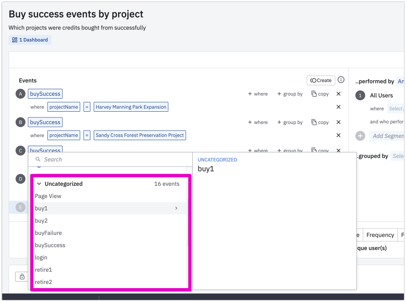The width and height of the screenshot is (406, 302).
Task: Switch to the Frequency tab
Action: coord(380,235)
